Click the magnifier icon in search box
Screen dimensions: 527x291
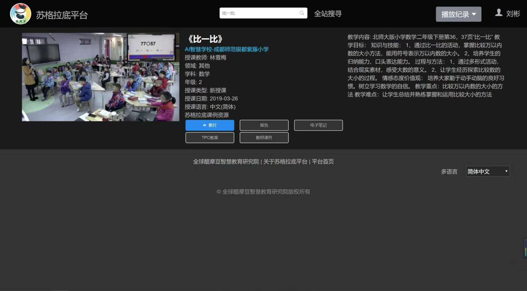pos(302,13)
